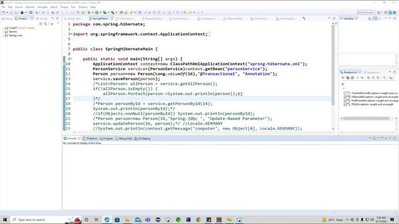This screenshot has height=224, width=399.
Task: Click the Collapse All icon in Project Explorer
Action: coord(41,24)
